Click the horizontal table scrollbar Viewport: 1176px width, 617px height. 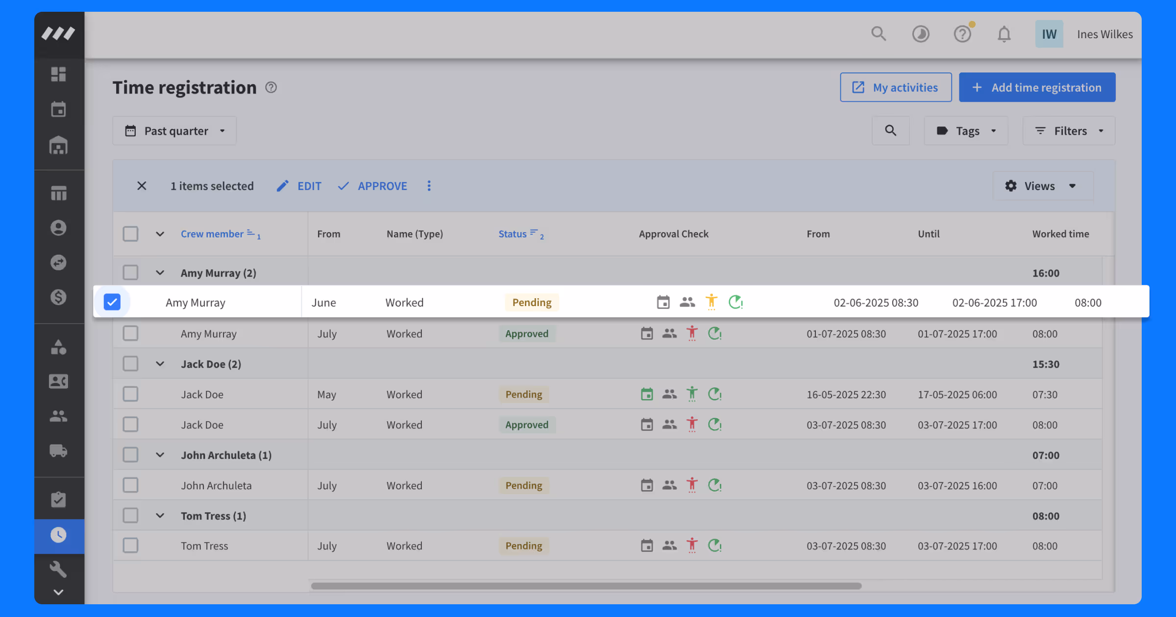[586, 586]
